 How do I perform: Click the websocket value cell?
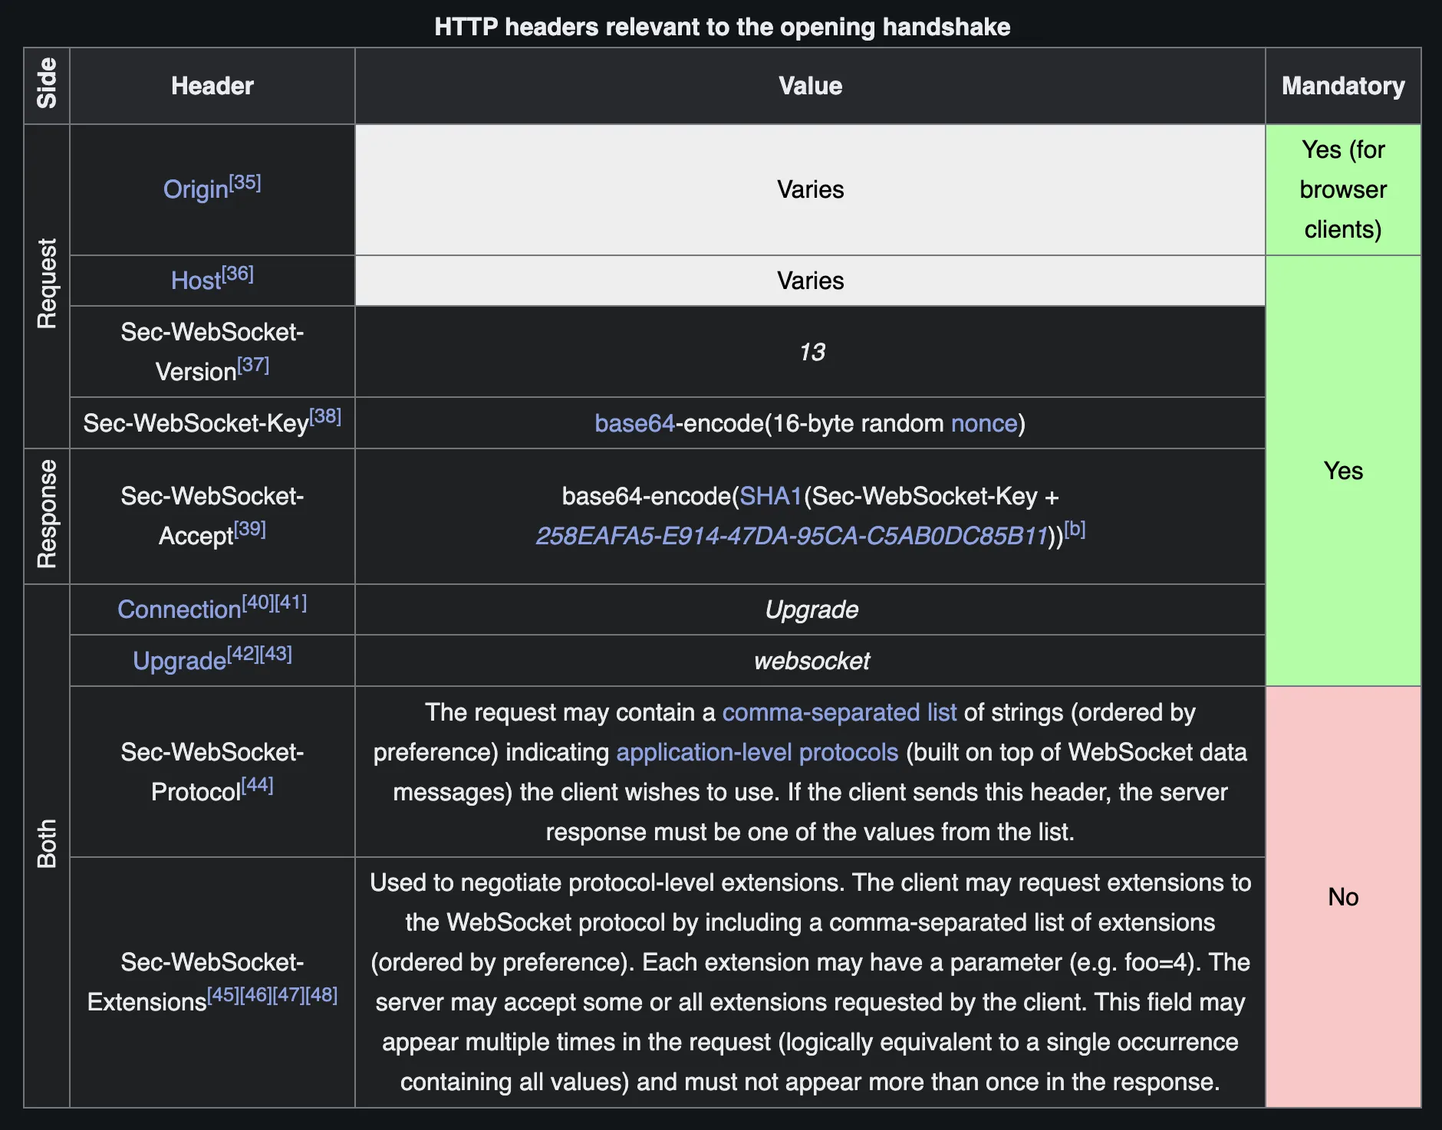point(810,661)
